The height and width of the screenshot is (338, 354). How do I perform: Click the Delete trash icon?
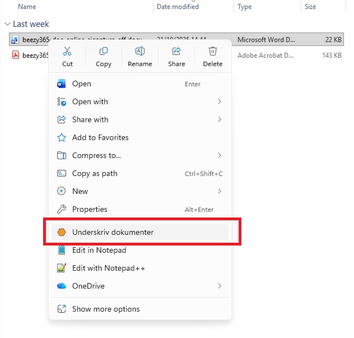pos(213,52)
